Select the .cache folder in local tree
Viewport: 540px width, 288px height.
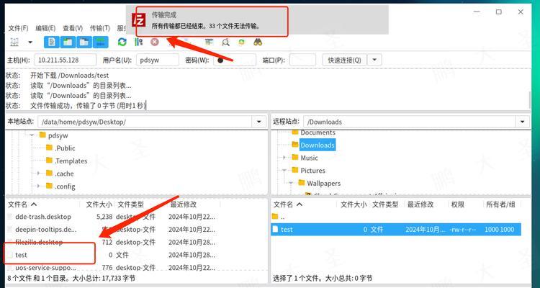tap(64, 174)
